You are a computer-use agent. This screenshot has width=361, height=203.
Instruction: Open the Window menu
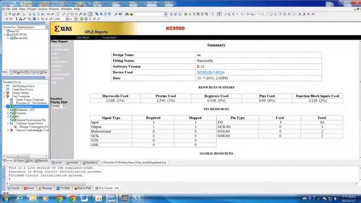click(67, 9)
